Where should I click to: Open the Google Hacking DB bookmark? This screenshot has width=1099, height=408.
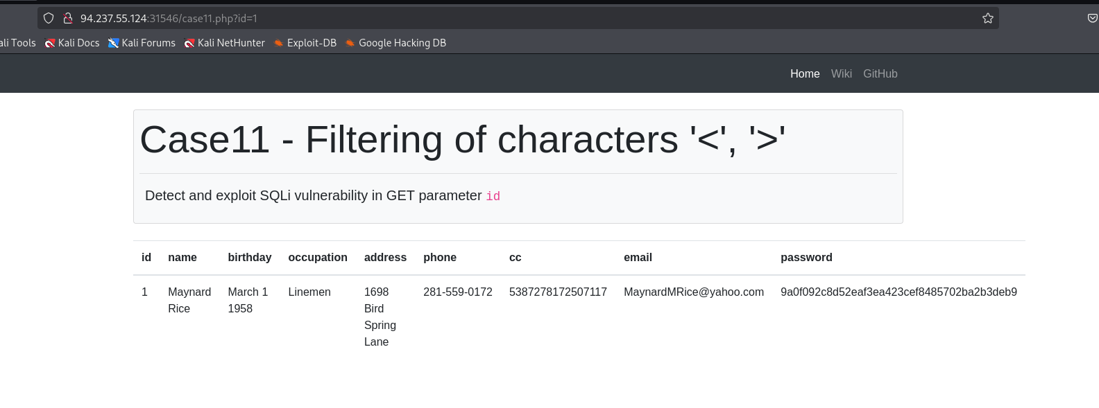coord(395,43)
